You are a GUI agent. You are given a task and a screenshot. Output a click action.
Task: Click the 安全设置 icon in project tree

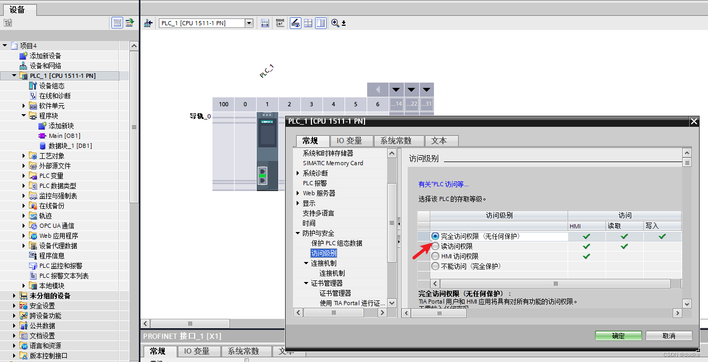(23, 306)
